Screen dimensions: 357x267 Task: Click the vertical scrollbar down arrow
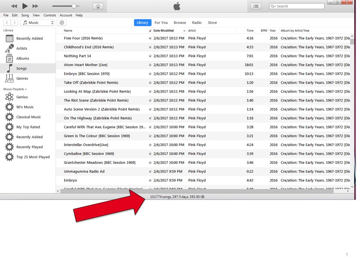(352, 187)
